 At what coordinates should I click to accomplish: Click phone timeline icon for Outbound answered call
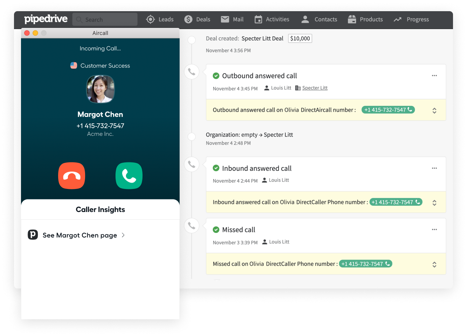click(192, 72)
